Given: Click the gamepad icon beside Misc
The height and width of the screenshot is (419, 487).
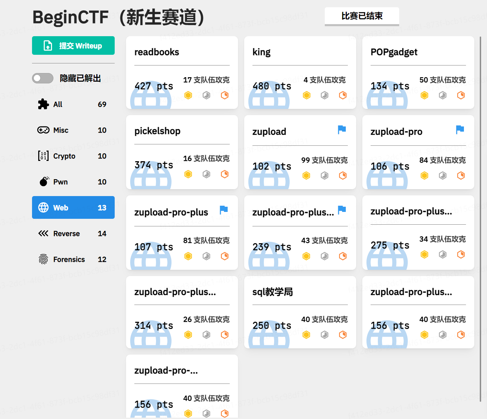Looking at the screenshot, I should (43, 130).
